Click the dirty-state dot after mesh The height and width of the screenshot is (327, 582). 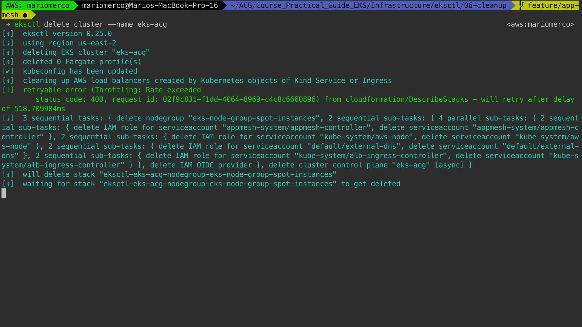click(25, 15)
